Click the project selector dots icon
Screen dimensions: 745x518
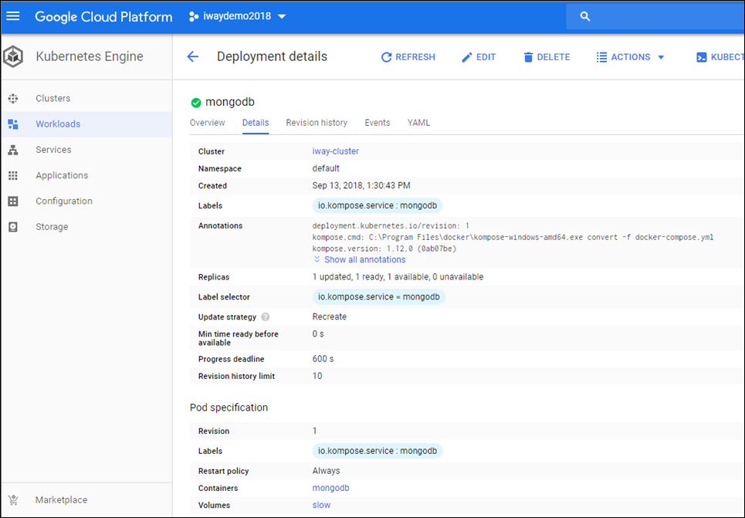193,17
